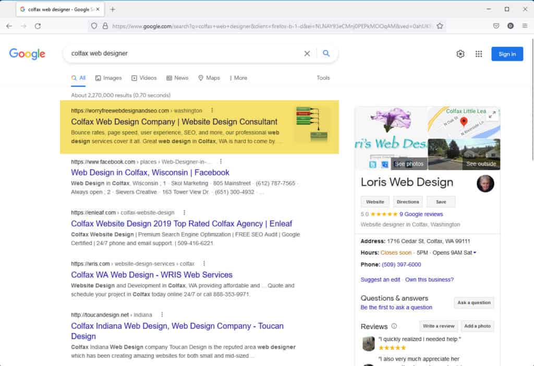Image resolution: width=534 pixels, height=366 pixels.
Task: Click Own this business? link
Action: coord(429,279)
